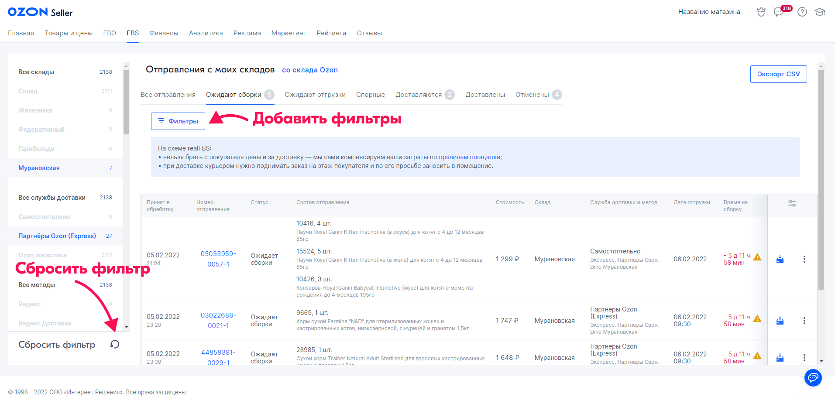Select Все склады filter

[x=65, y=72]
